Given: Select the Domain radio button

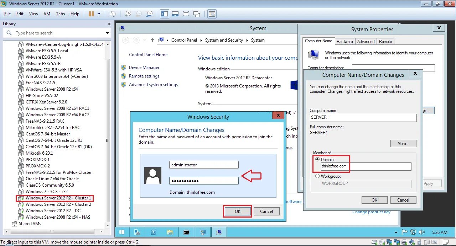Looking at the screenshot, I should (317, 160).
